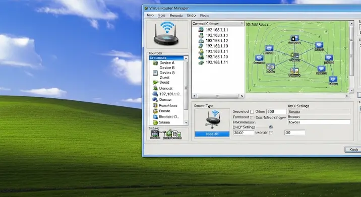Click right arrow of client list horizontal scrollbar
361x197 pixels.
coord(242,96)
